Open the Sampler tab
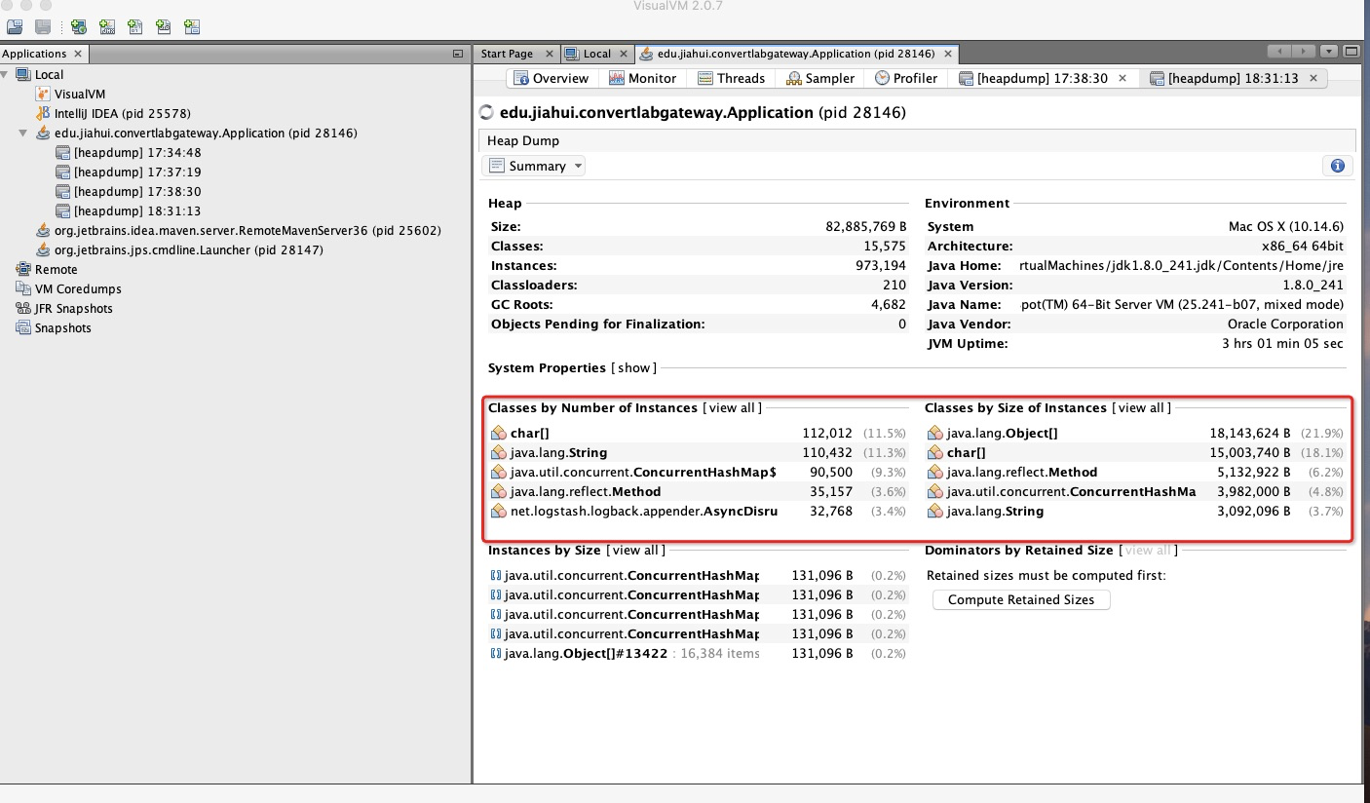Screen dimensions: 1370x803 click(820, 78)
